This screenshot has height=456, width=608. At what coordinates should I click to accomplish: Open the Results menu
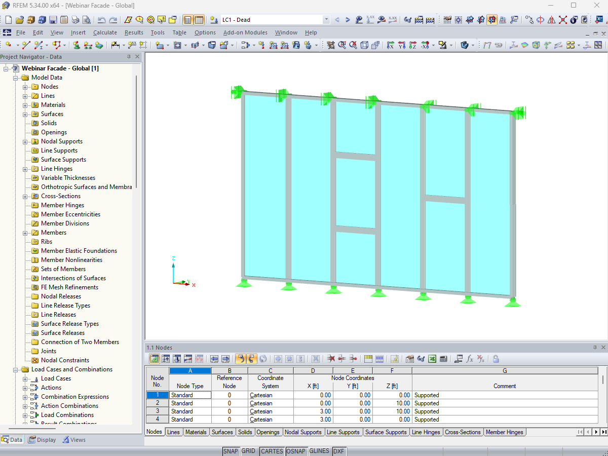point(134,32)
